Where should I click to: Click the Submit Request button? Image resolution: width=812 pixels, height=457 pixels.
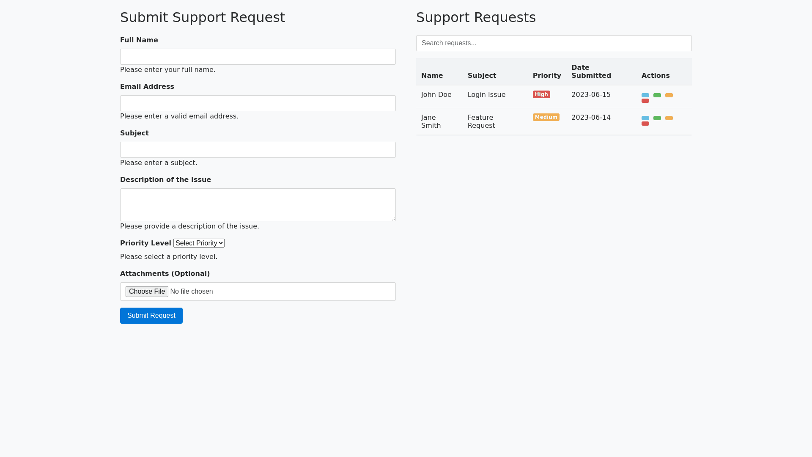(x=151, y=316)
